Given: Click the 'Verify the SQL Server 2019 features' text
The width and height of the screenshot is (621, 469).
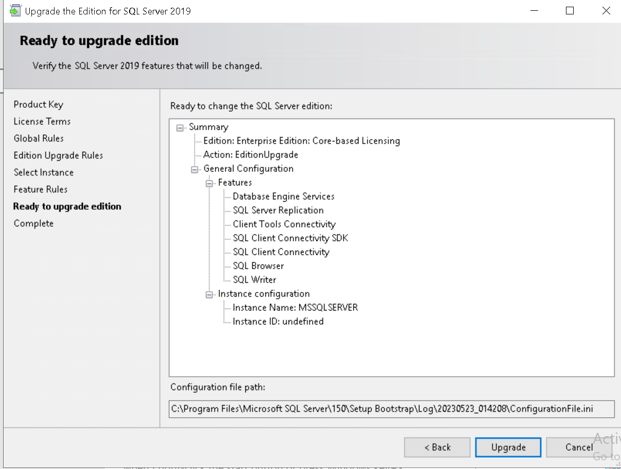Looking at the screenshot, I should tap(147, 66).
